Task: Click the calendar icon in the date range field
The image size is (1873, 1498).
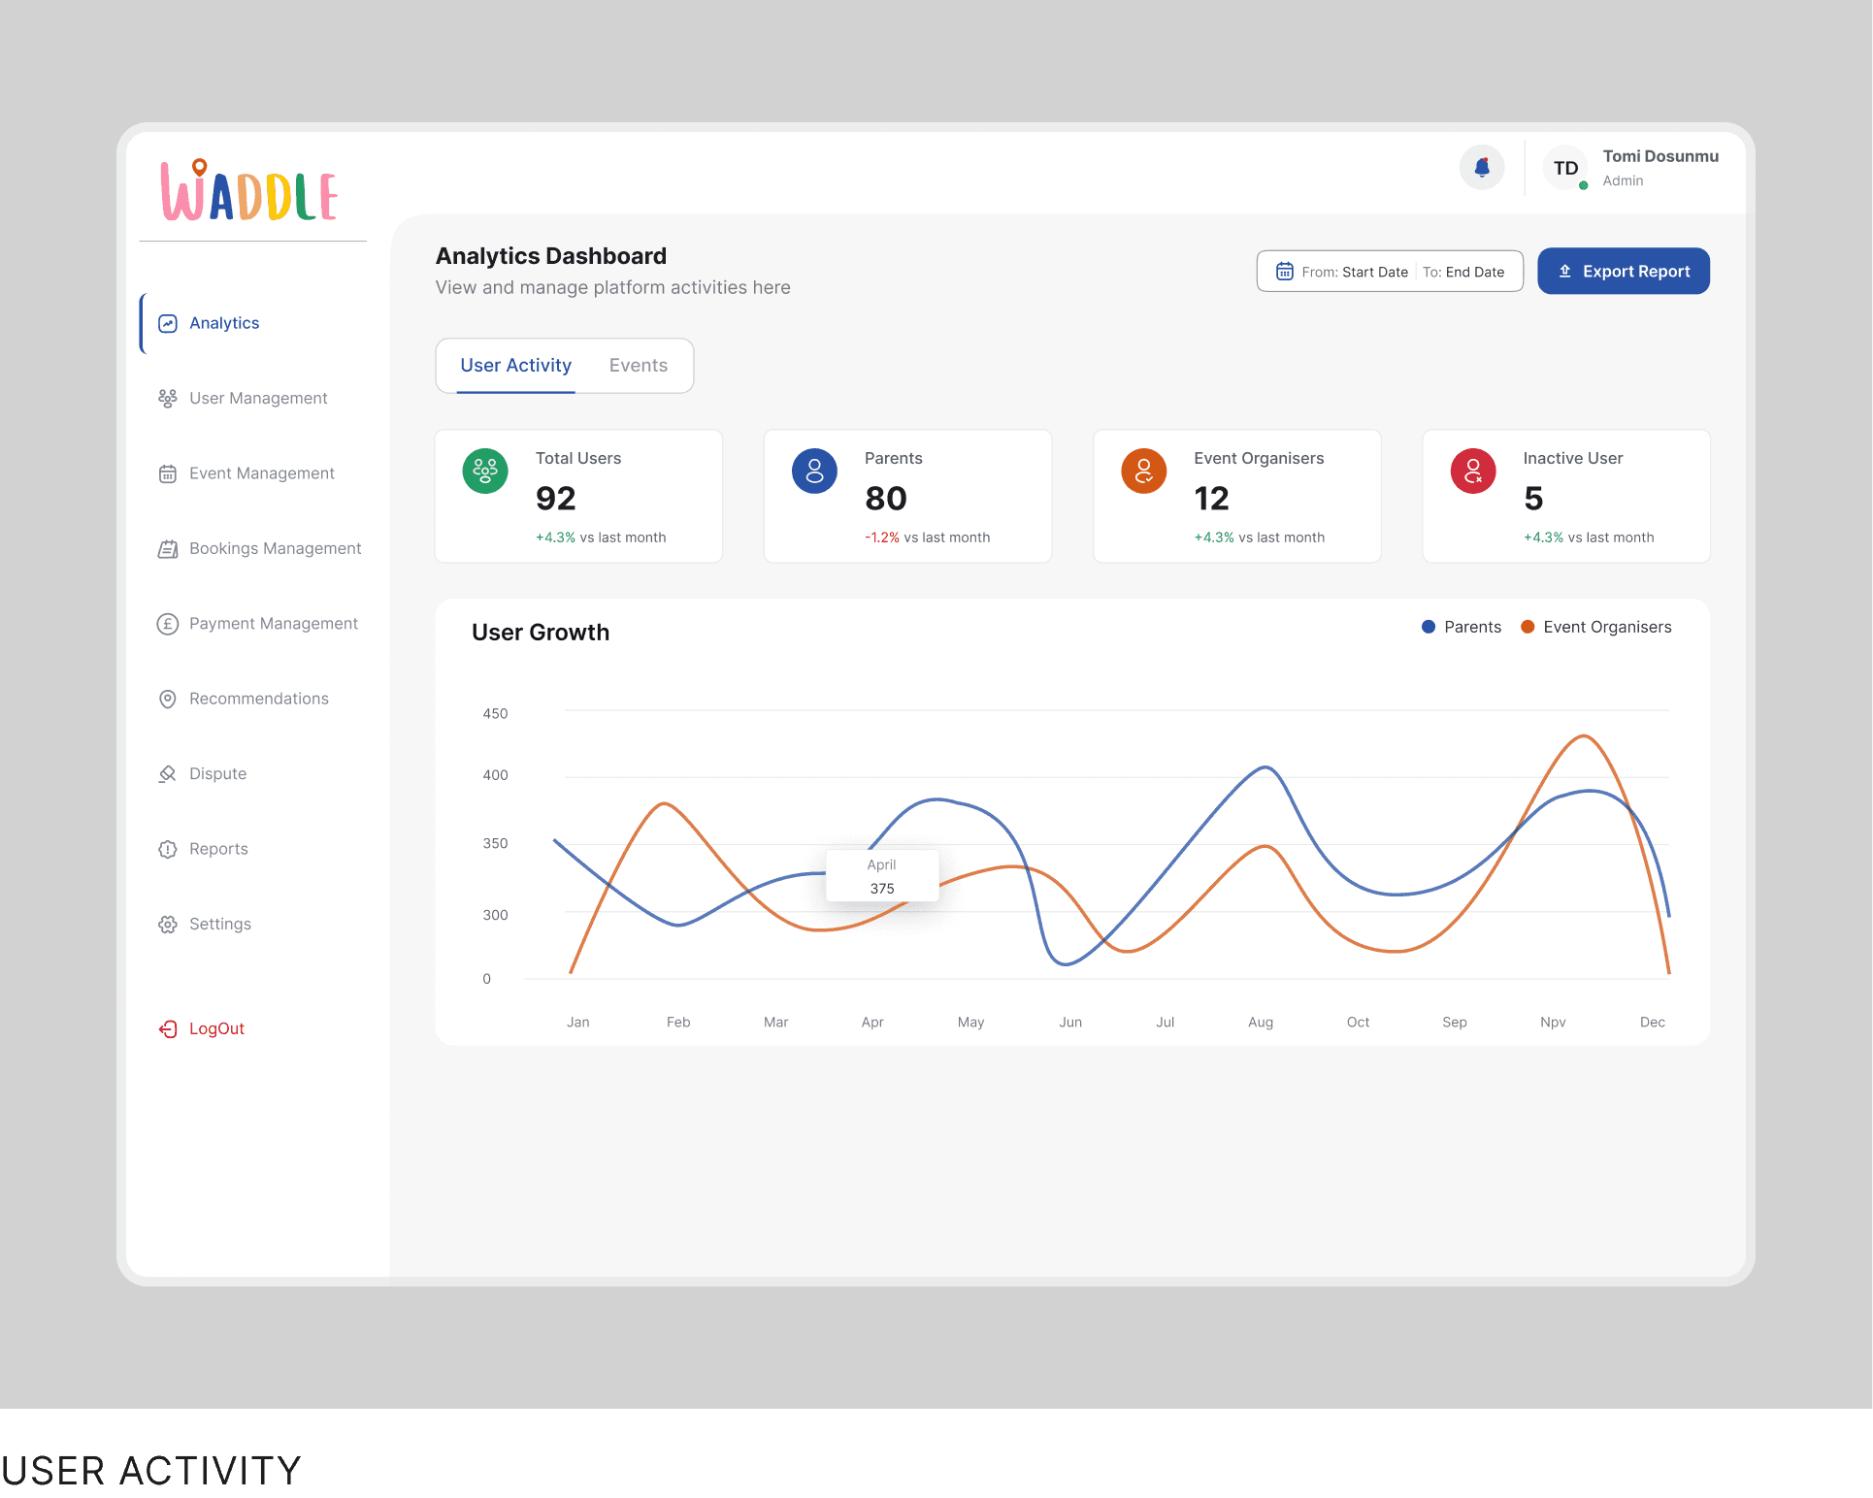Action: click(x=1284, y=272)
